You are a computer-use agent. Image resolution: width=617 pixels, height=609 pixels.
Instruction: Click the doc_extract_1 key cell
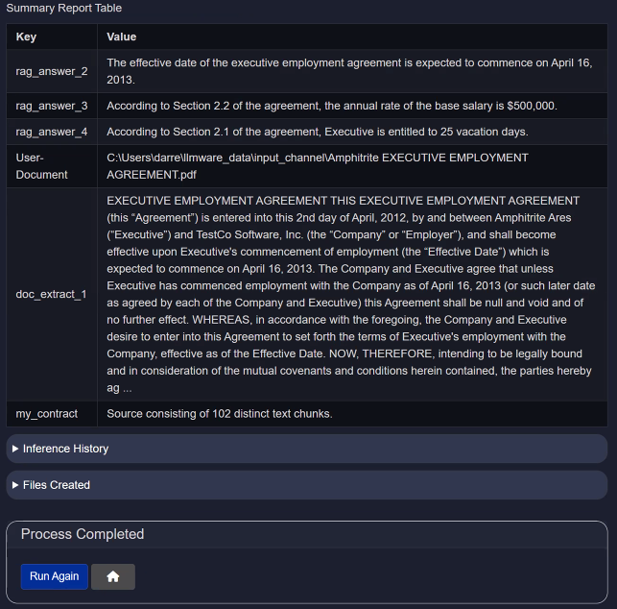click(52, 294)
